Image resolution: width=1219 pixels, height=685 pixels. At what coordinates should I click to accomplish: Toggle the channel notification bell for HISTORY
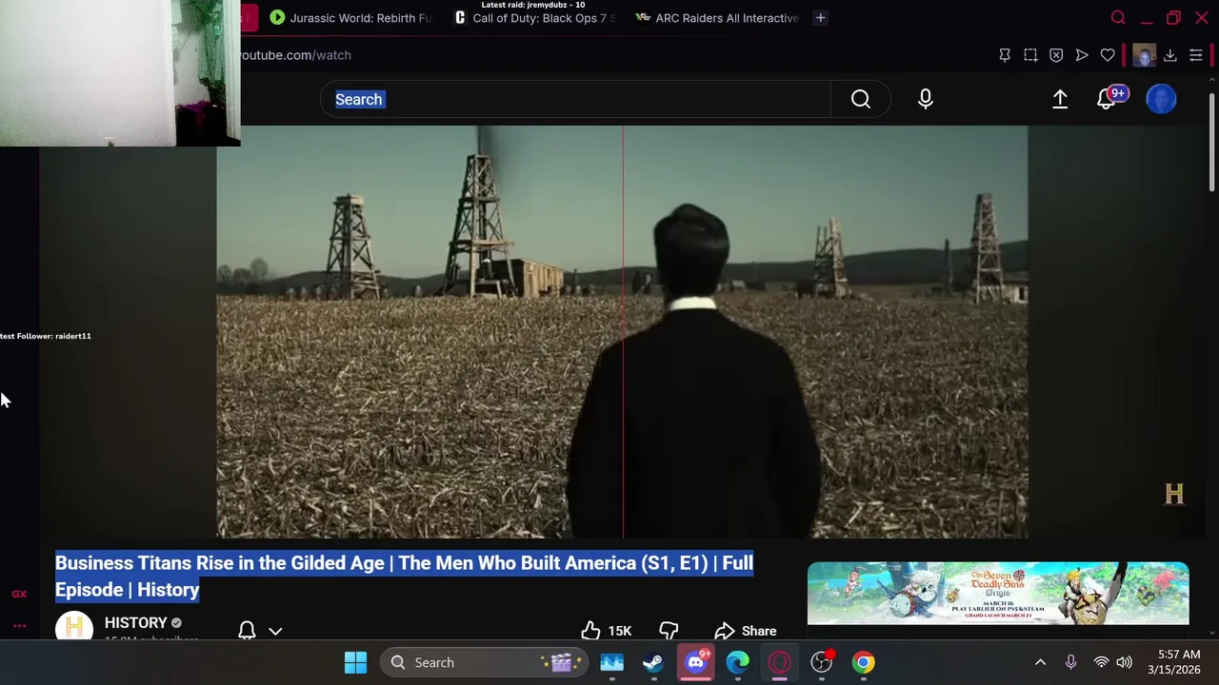click(247, 631)
